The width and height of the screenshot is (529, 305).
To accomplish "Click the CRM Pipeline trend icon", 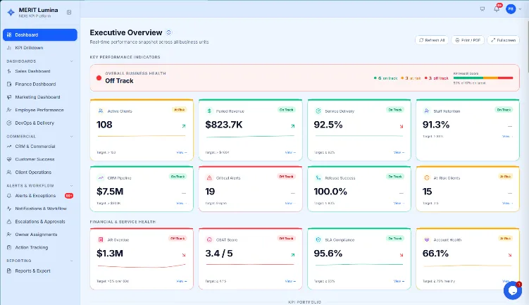I will click(101, 178).
